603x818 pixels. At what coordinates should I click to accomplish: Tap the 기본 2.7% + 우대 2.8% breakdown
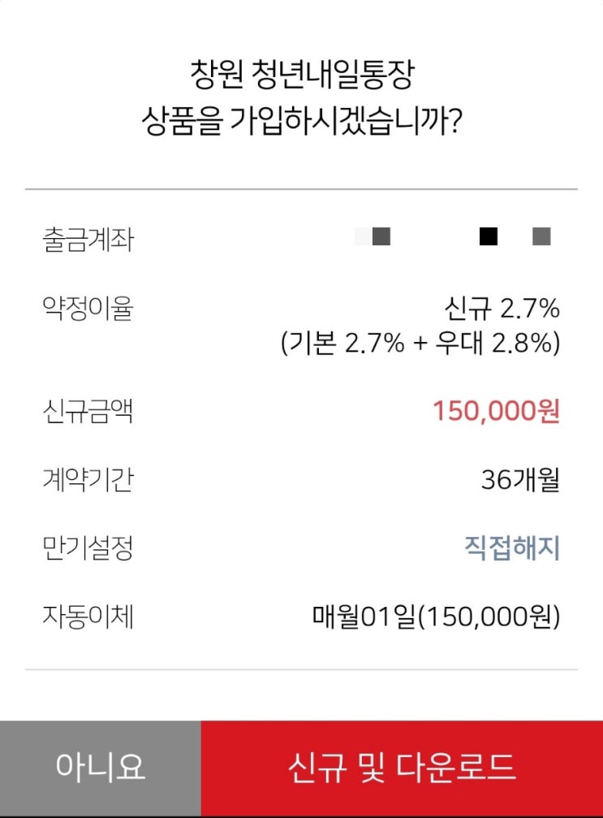(420, 344)
